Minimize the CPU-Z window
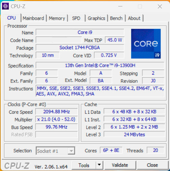The height and width of the screenshot is (171, 170). (x=120, y=6)
